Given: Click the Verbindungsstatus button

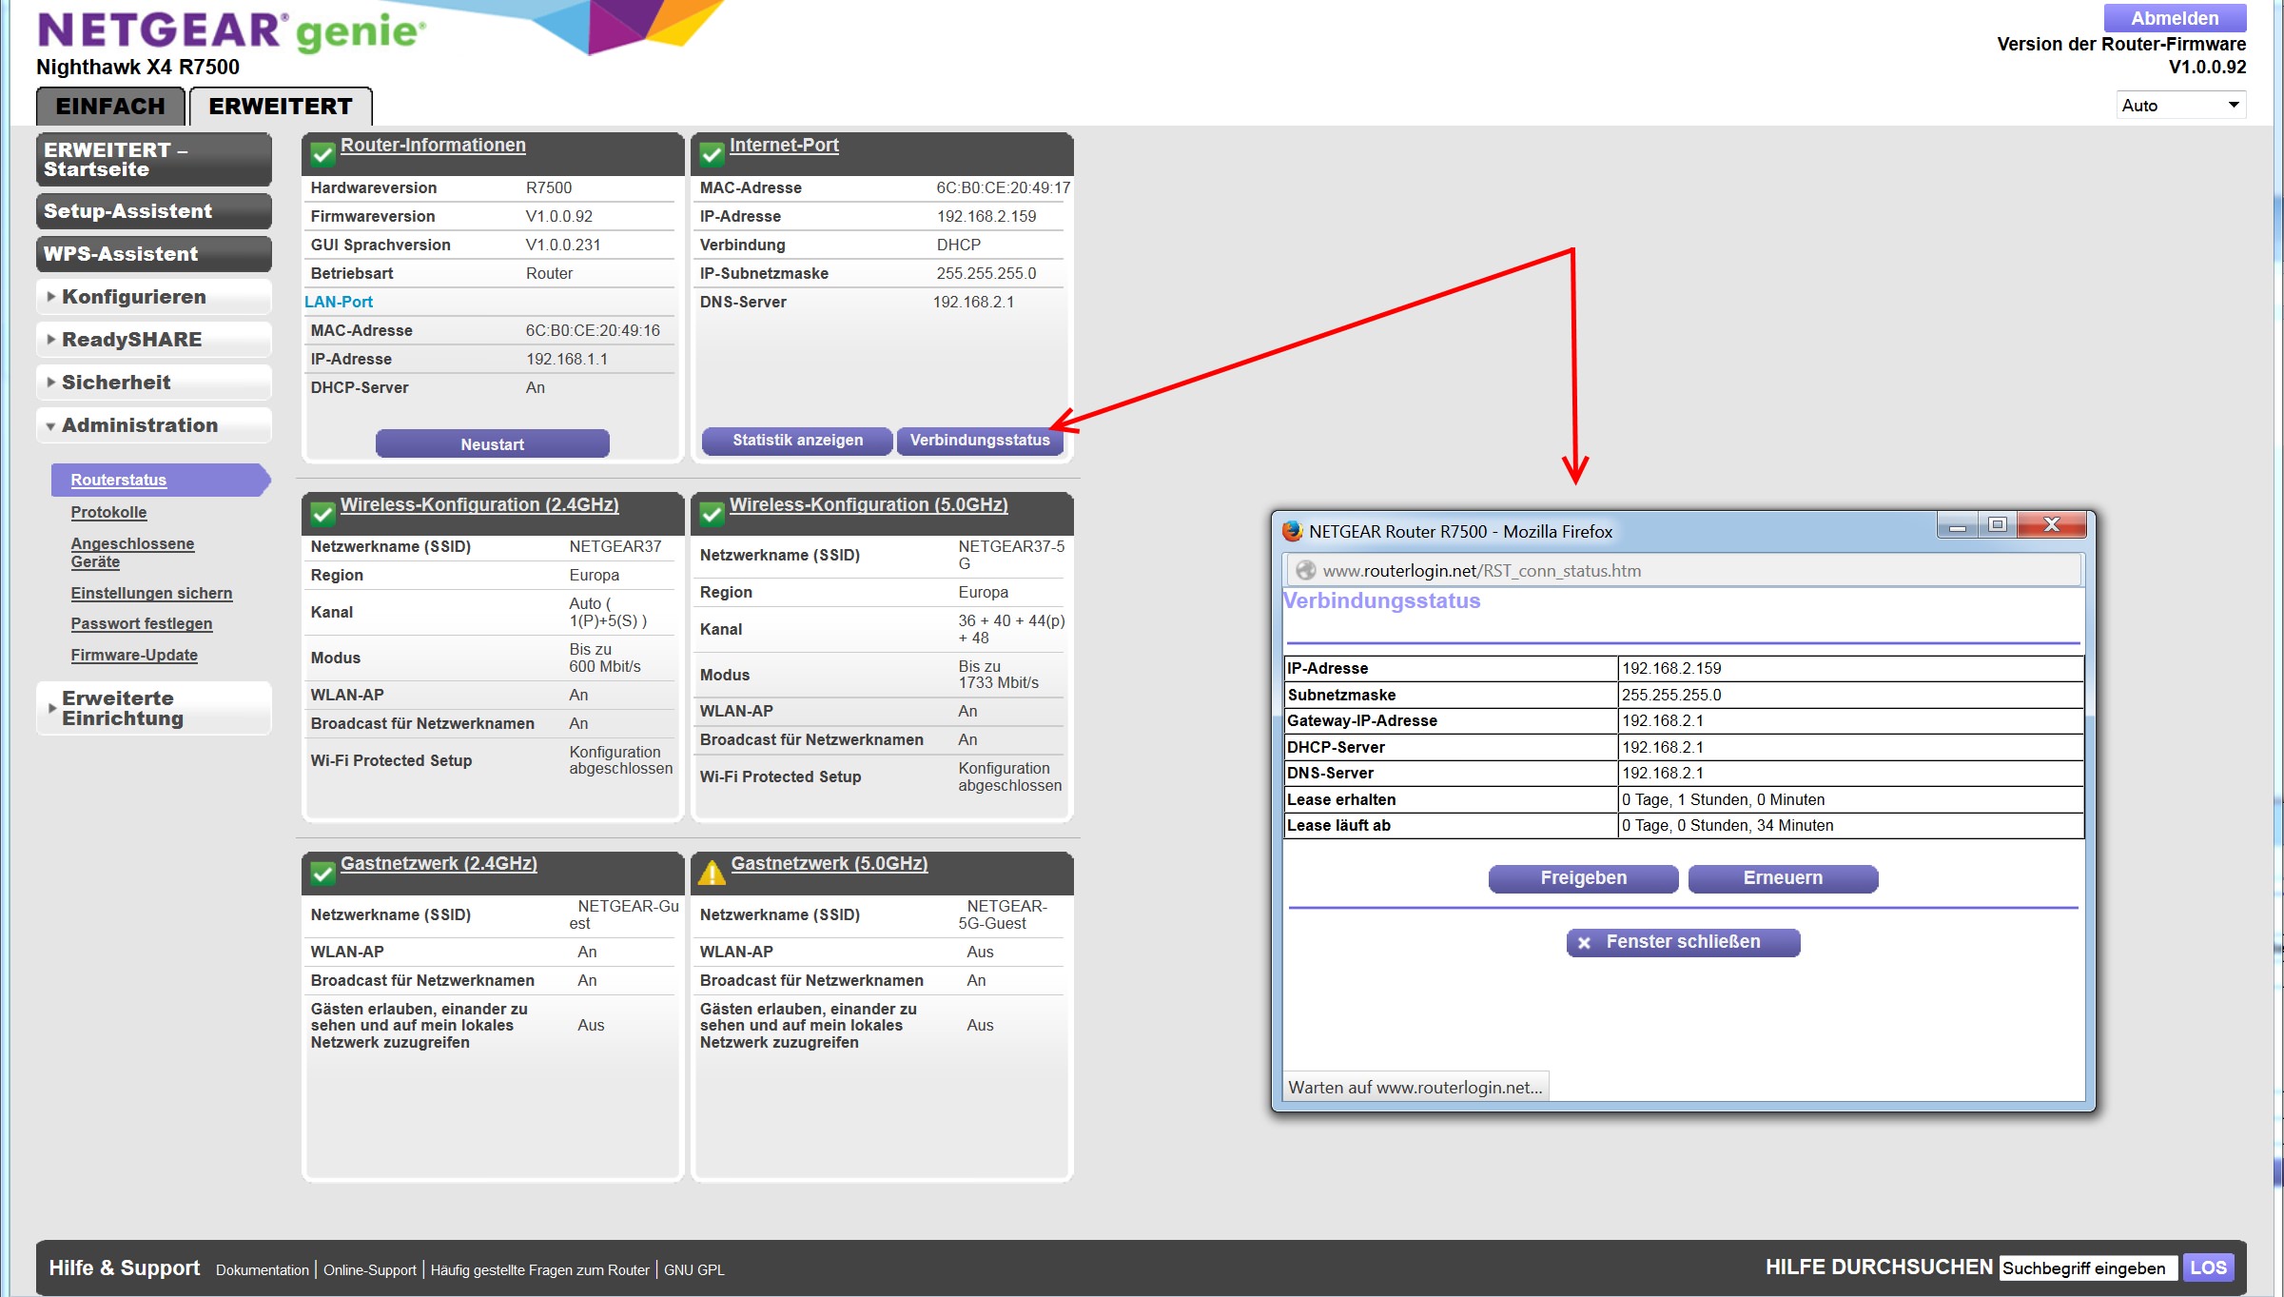Looking at the screenshot, I should point(980,441).
